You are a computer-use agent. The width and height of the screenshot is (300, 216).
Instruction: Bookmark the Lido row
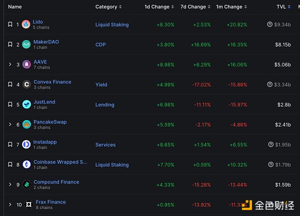coord(10,24)
